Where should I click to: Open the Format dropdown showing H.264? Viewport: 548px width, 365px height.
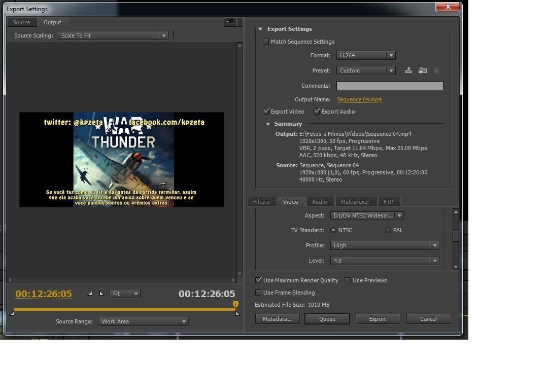click(366, 55)
